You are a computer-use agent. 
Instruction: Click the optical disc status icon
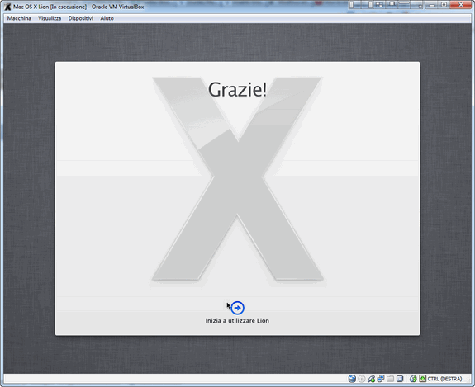coord(362,379)
